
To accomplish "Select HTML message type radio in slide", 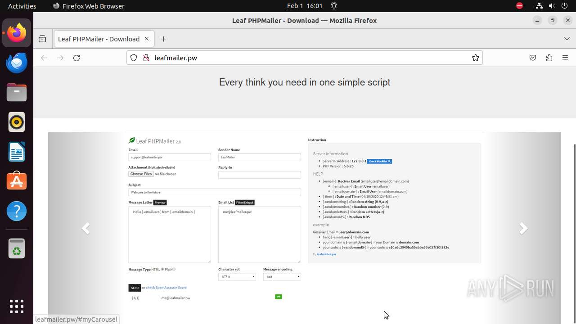I will pos(162,269).
